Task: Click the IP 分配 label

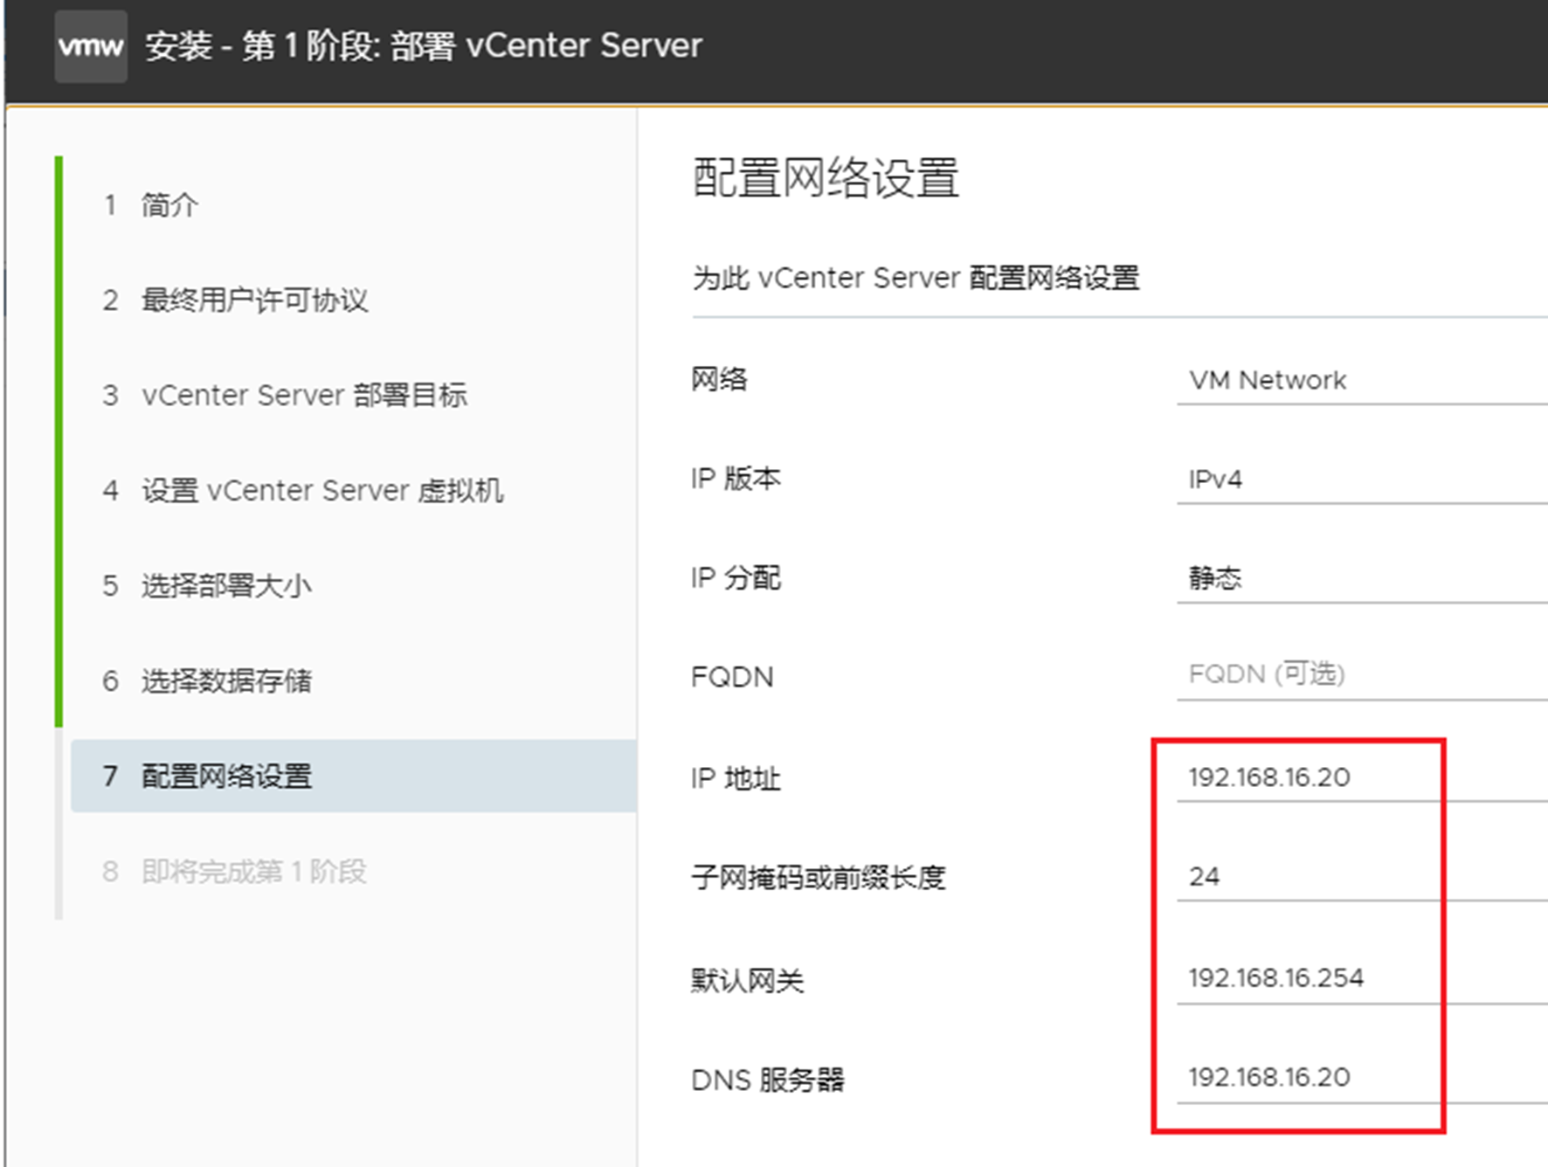Action: [736, 577]
